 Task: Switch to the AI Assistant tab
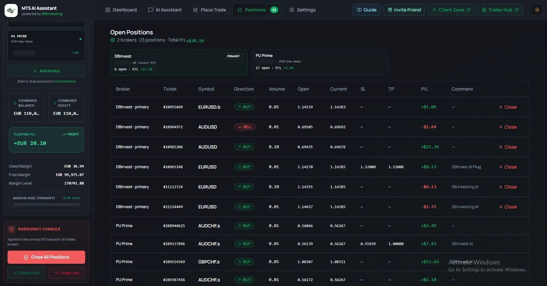(165, 10)
